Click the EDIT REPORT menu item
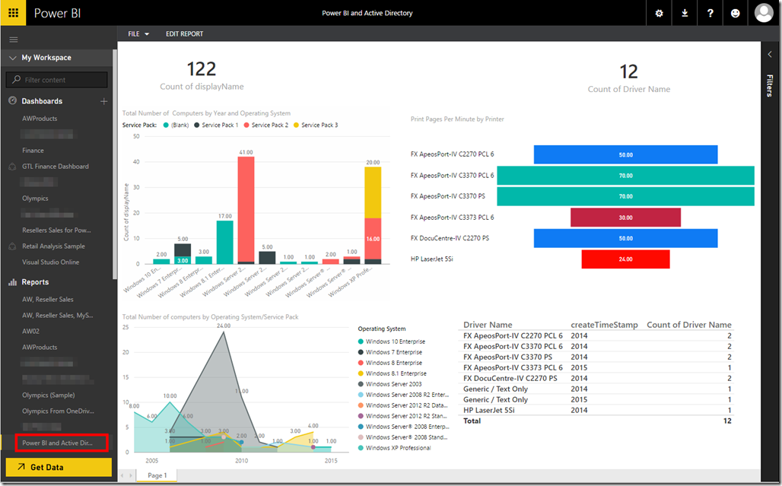The image size is (782, 486). click(x=185, y=34)
